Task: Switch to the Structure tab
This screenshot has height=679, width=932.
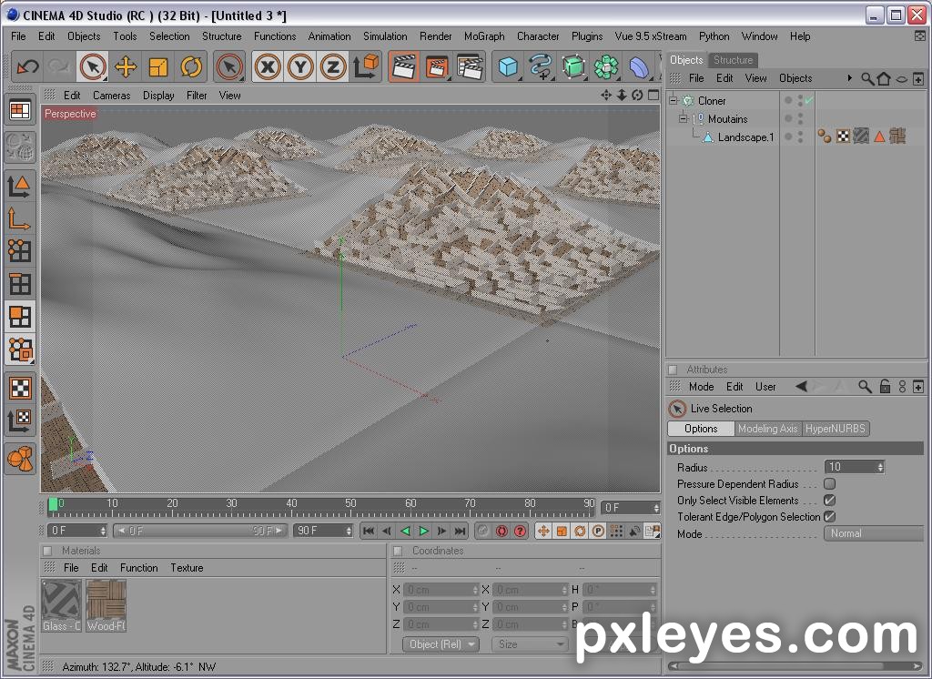Action: (733, 60)
